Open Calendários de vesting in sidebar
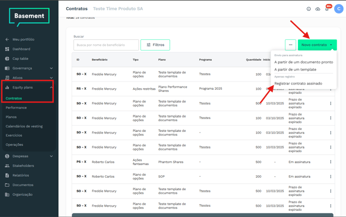 pyautogui.click(x=24, y=126)
